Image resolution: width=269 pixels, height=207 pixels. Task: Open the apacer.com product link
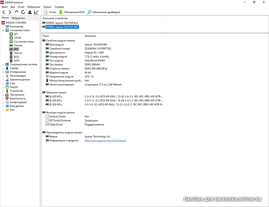(105, 140)
